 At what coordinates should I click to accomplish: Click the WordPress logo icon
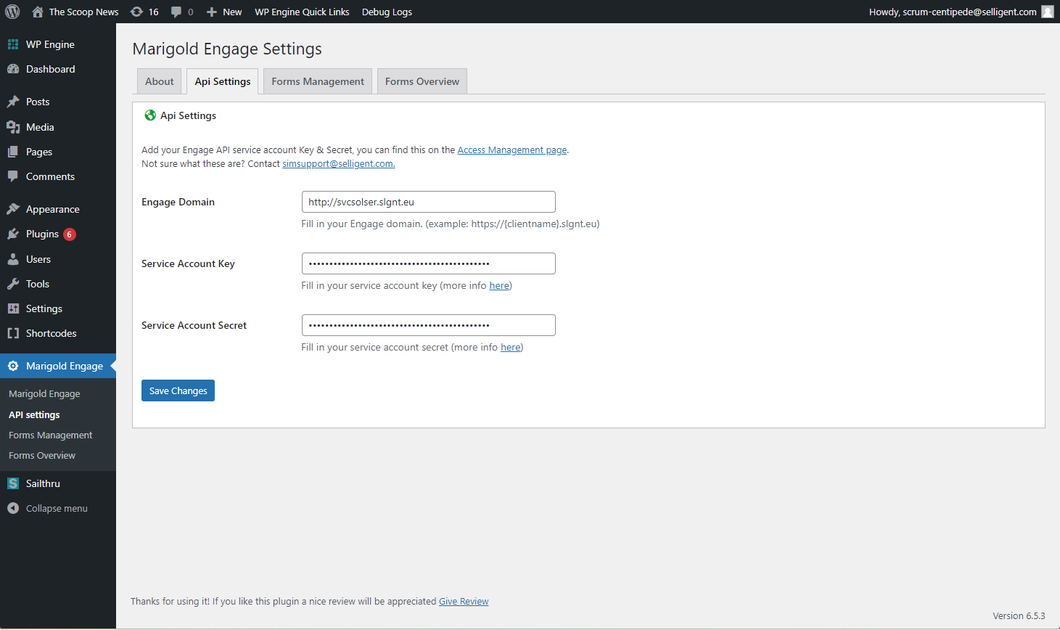pos(12,12)
